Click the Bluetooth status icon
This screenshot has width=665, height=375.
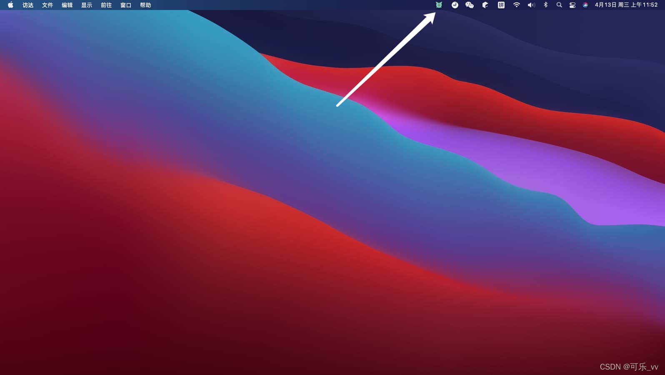[x=545, y=5]
